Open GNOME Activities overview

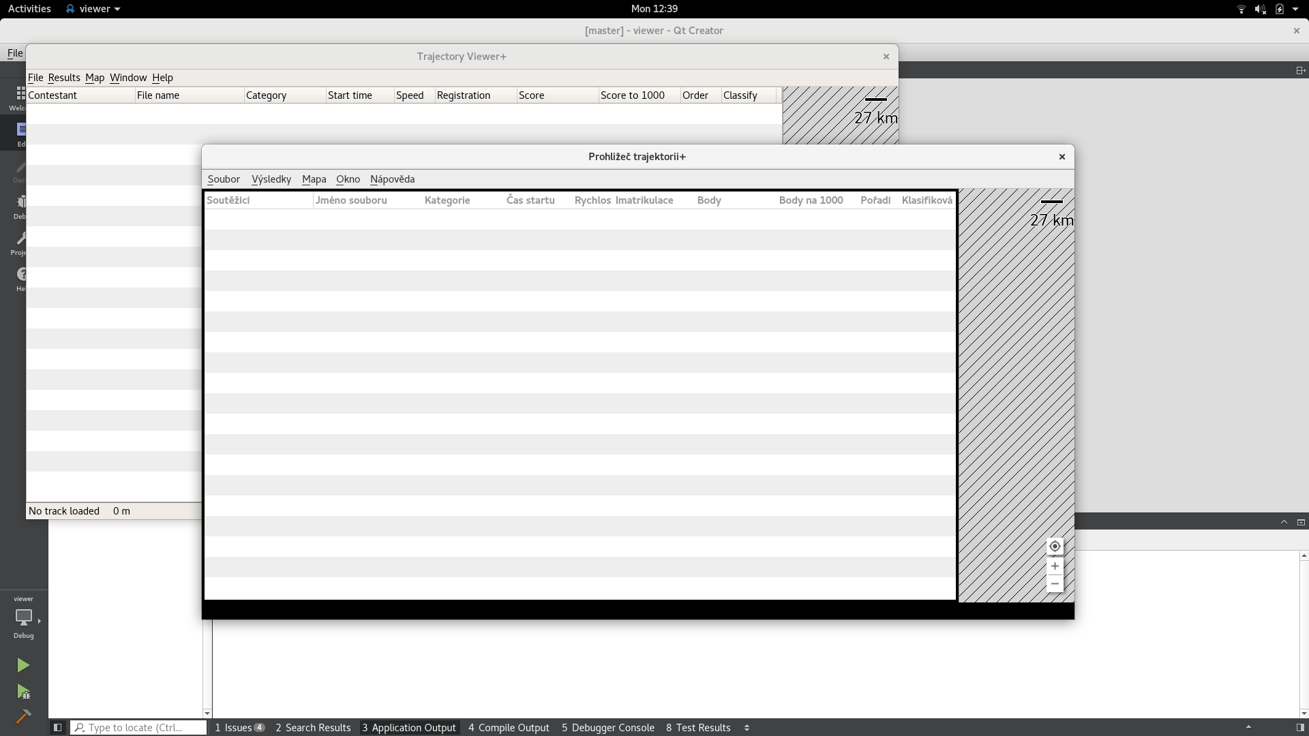pyautogui.click(x=29, y=9)
